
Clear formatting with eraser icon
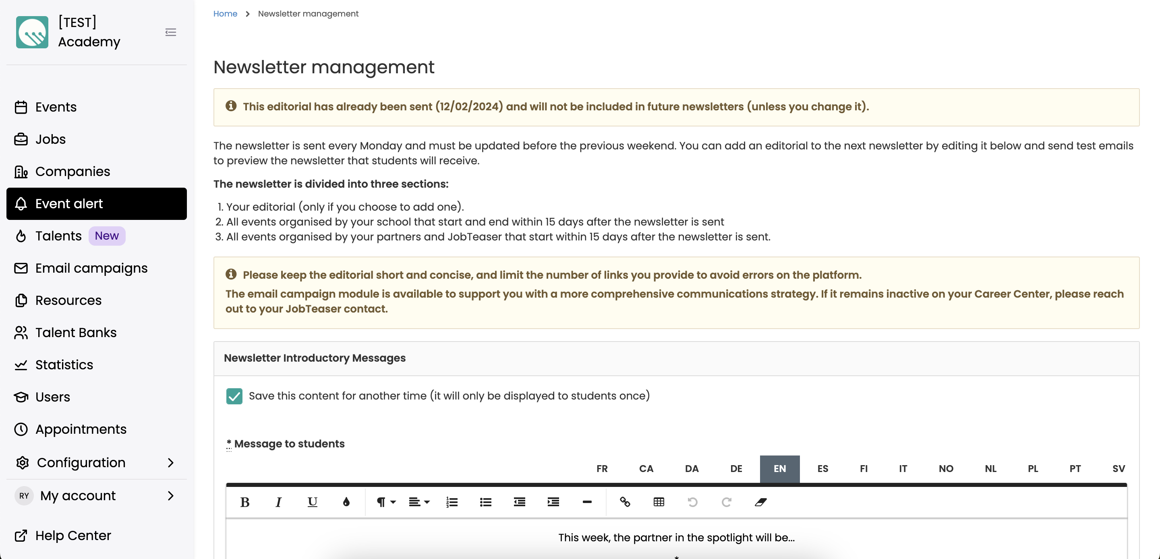(x=760, y=502)
